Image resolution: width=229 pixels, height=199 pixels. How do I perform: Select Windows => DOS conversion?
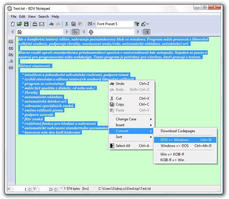185,146
